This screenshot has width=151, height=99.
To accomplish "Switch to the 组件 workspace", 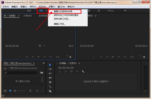I will pos(29,10).
